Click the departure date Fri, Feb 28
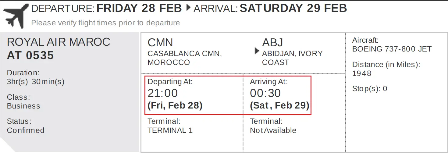 [x=175, y=106]
